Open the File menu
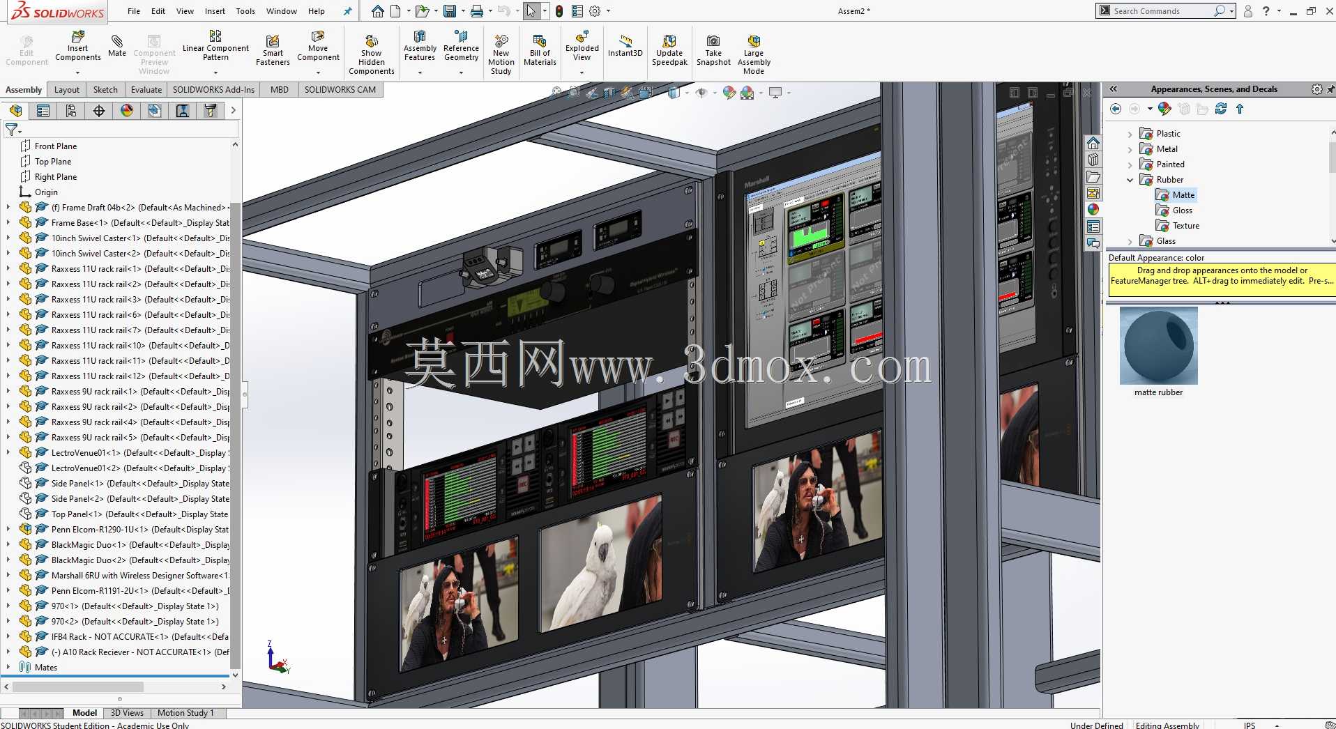The width and height of the screenshot is (1336, 729). click(134, 11)
